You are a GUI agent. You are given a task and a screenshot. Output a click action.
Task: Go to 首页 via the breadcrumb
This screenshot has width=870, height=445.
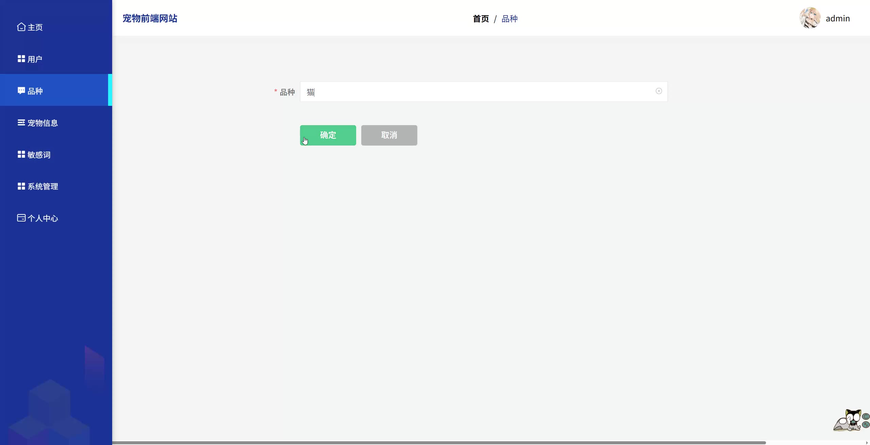(481, 19)
